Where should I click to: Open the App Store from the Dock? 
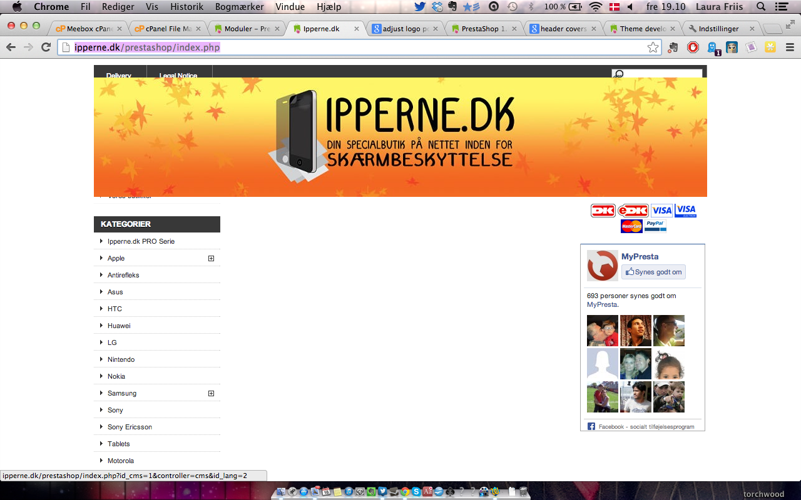click(304, 492)
